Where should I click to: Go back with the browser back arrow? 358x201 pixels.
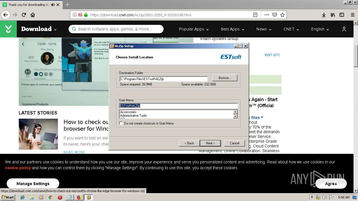point(6,15)
